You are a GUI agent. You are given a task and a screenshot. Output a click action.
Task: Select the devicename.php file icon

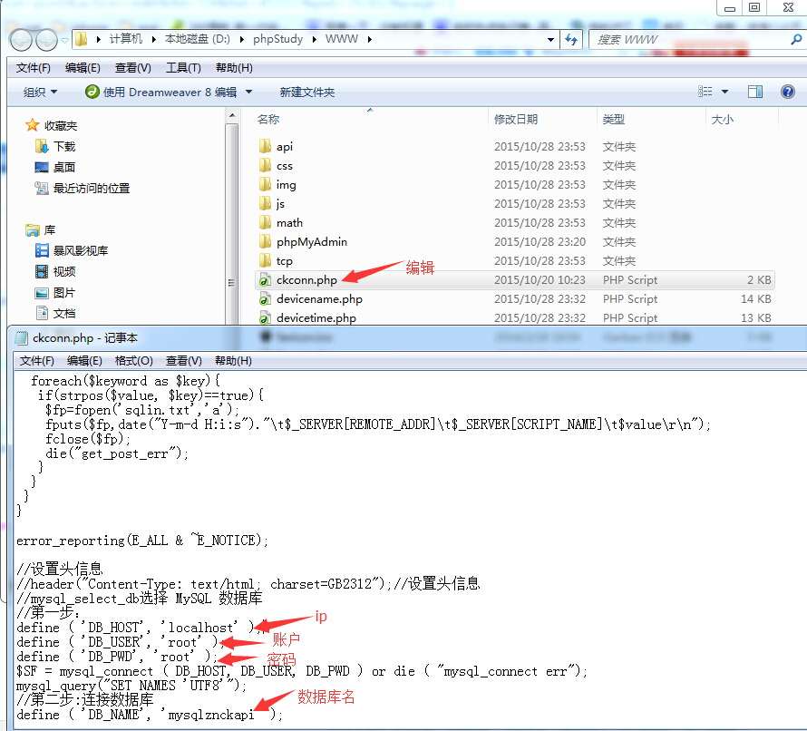click(265, 299)
